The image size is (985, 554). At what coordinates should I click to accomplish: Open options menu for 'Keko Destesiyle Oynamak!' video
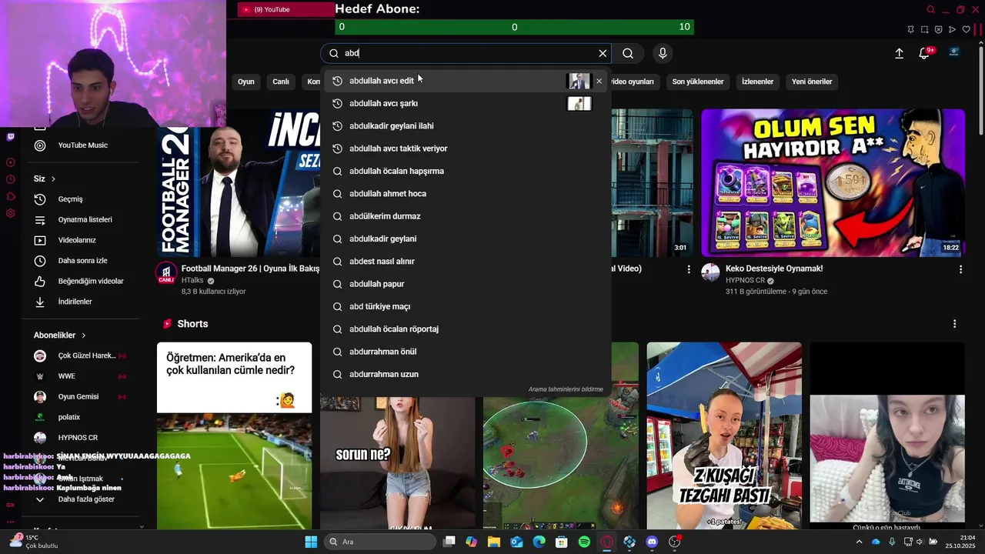[x=960, y=269]
